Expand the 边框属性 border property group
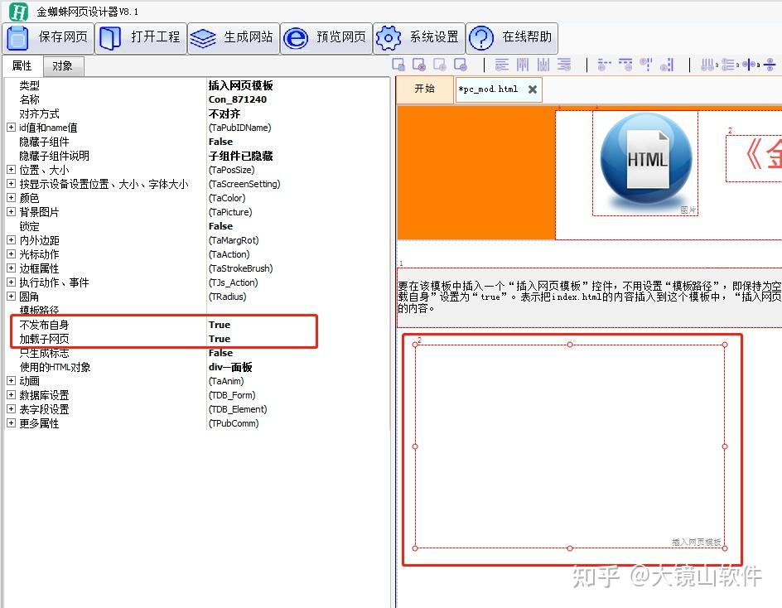Viewport: 782px width, 608px height. [11, 268]
